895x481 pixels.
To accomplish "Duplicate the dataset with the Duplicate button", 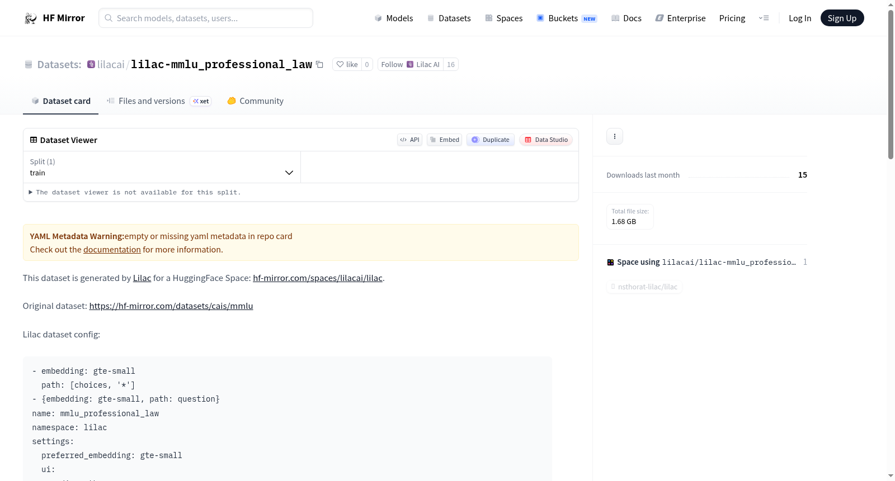I will pyautogui.click(x=491, y=140).
